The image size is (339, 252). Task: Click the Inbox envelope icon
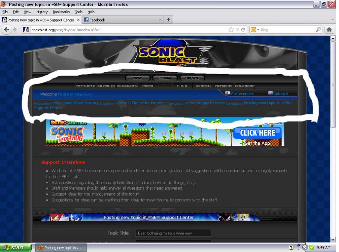pos(271,93)
